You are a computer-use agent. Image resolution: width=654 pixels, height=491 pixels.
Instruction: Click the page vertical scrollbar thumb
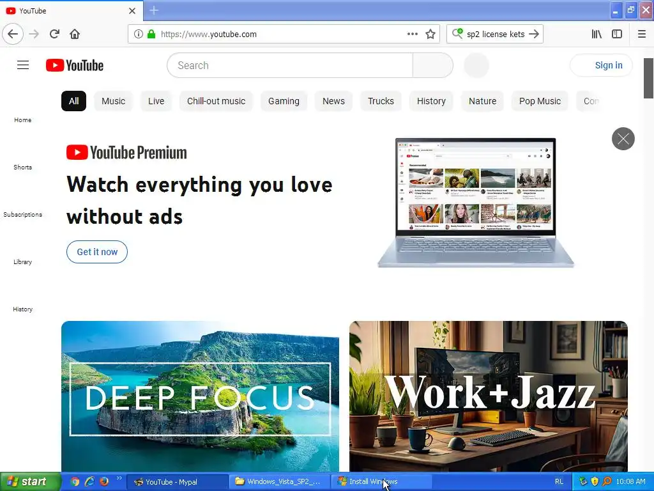pyautogui.click(x=648, y=78)
